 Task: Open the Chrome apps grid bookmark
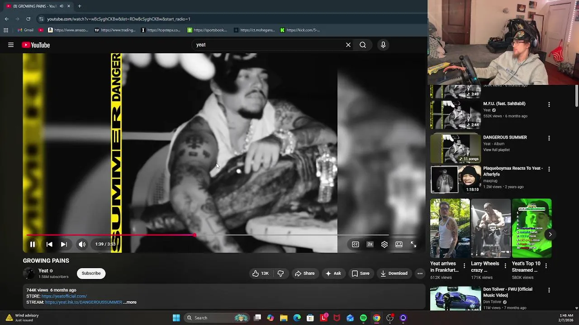coord(6,30)
